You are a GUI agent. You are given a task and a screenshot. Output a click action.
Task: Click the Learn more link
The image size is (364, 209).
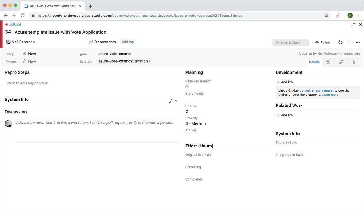330,95
